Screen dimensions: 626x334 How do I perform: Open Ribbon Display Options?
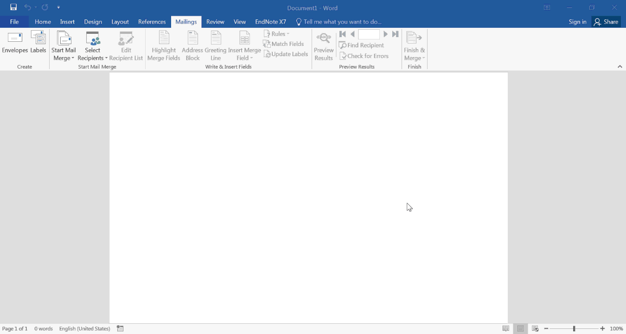tap(547, 7)
